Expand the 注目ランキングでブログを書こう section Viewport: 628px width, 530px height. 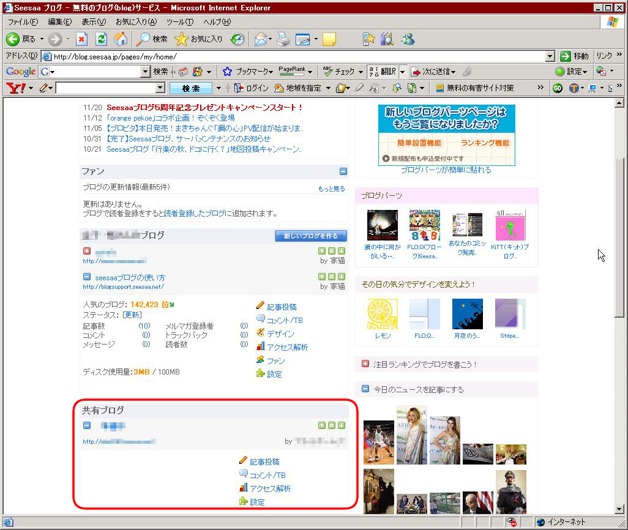(x=365, y=364)
